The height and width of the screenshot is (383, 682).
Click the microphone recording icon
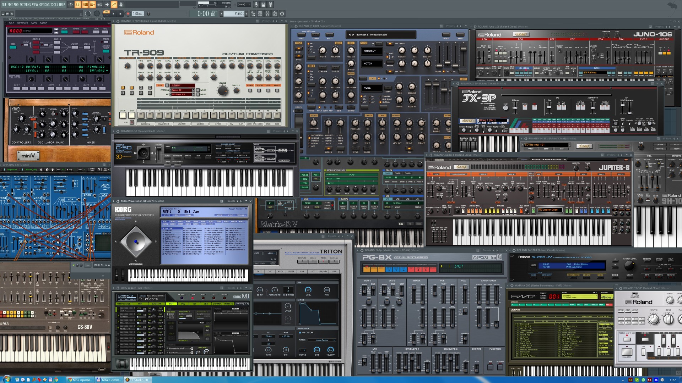pos(256,4)
